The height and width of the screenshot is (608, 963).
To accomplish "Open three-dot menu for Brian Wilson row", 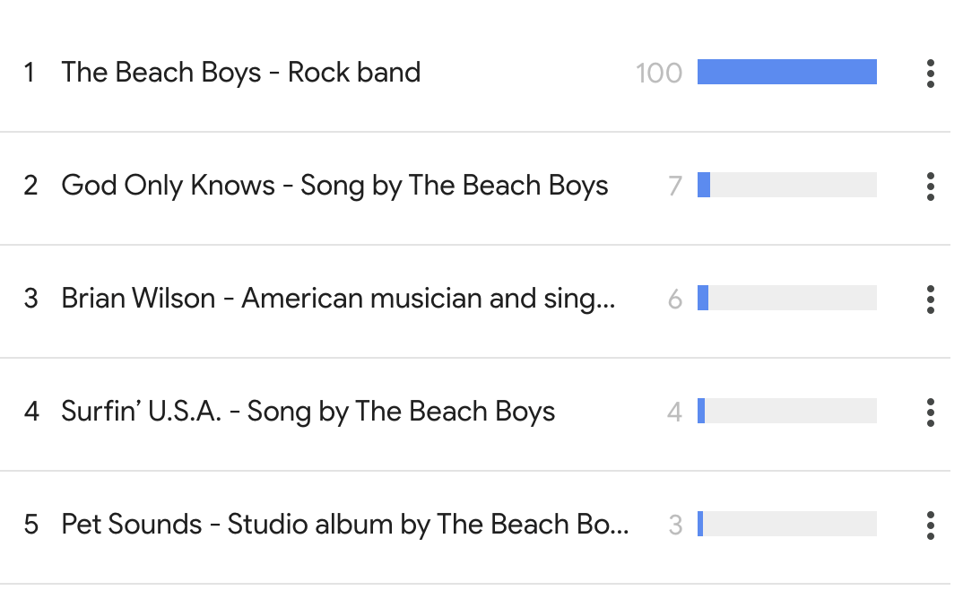I will (931, 300).
